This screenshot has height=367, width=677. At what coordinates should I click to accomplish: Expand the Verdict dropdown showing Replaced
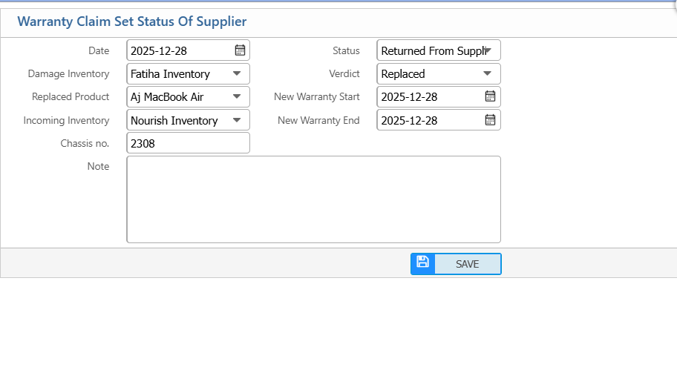coord(488,73)
